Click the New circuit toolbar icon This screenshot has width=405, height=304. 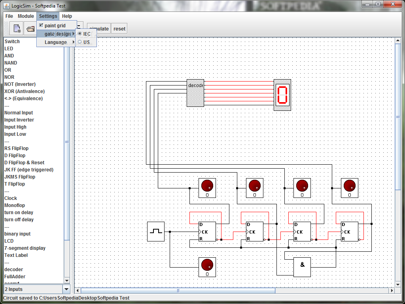(x=17, y=28)
